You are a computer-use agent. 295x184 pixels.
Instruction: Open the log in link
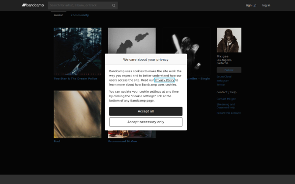(266, 5)
